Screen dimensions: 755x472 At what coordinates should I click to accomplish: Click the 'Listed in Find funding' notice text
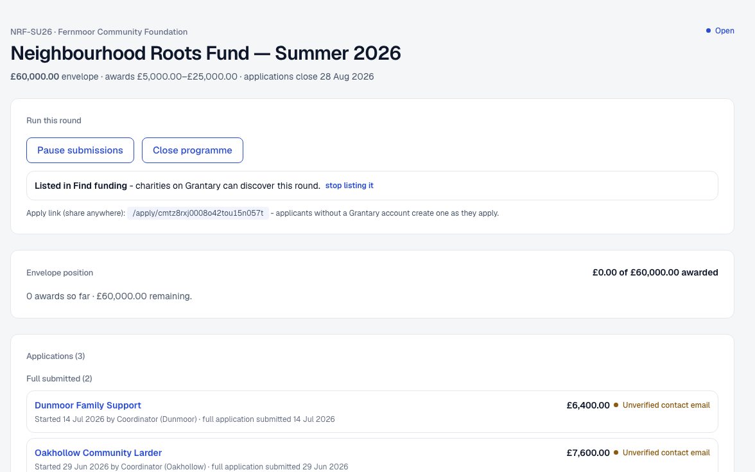tap(177, 186)
